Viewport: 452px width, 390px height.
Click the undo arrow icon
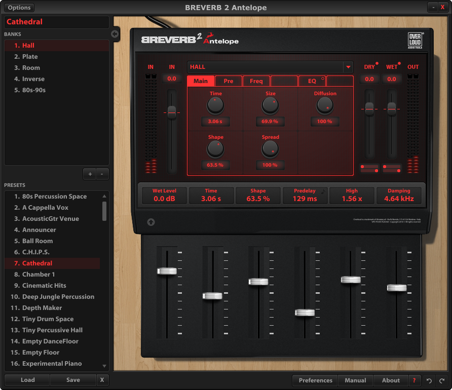[x=429, y=380]
